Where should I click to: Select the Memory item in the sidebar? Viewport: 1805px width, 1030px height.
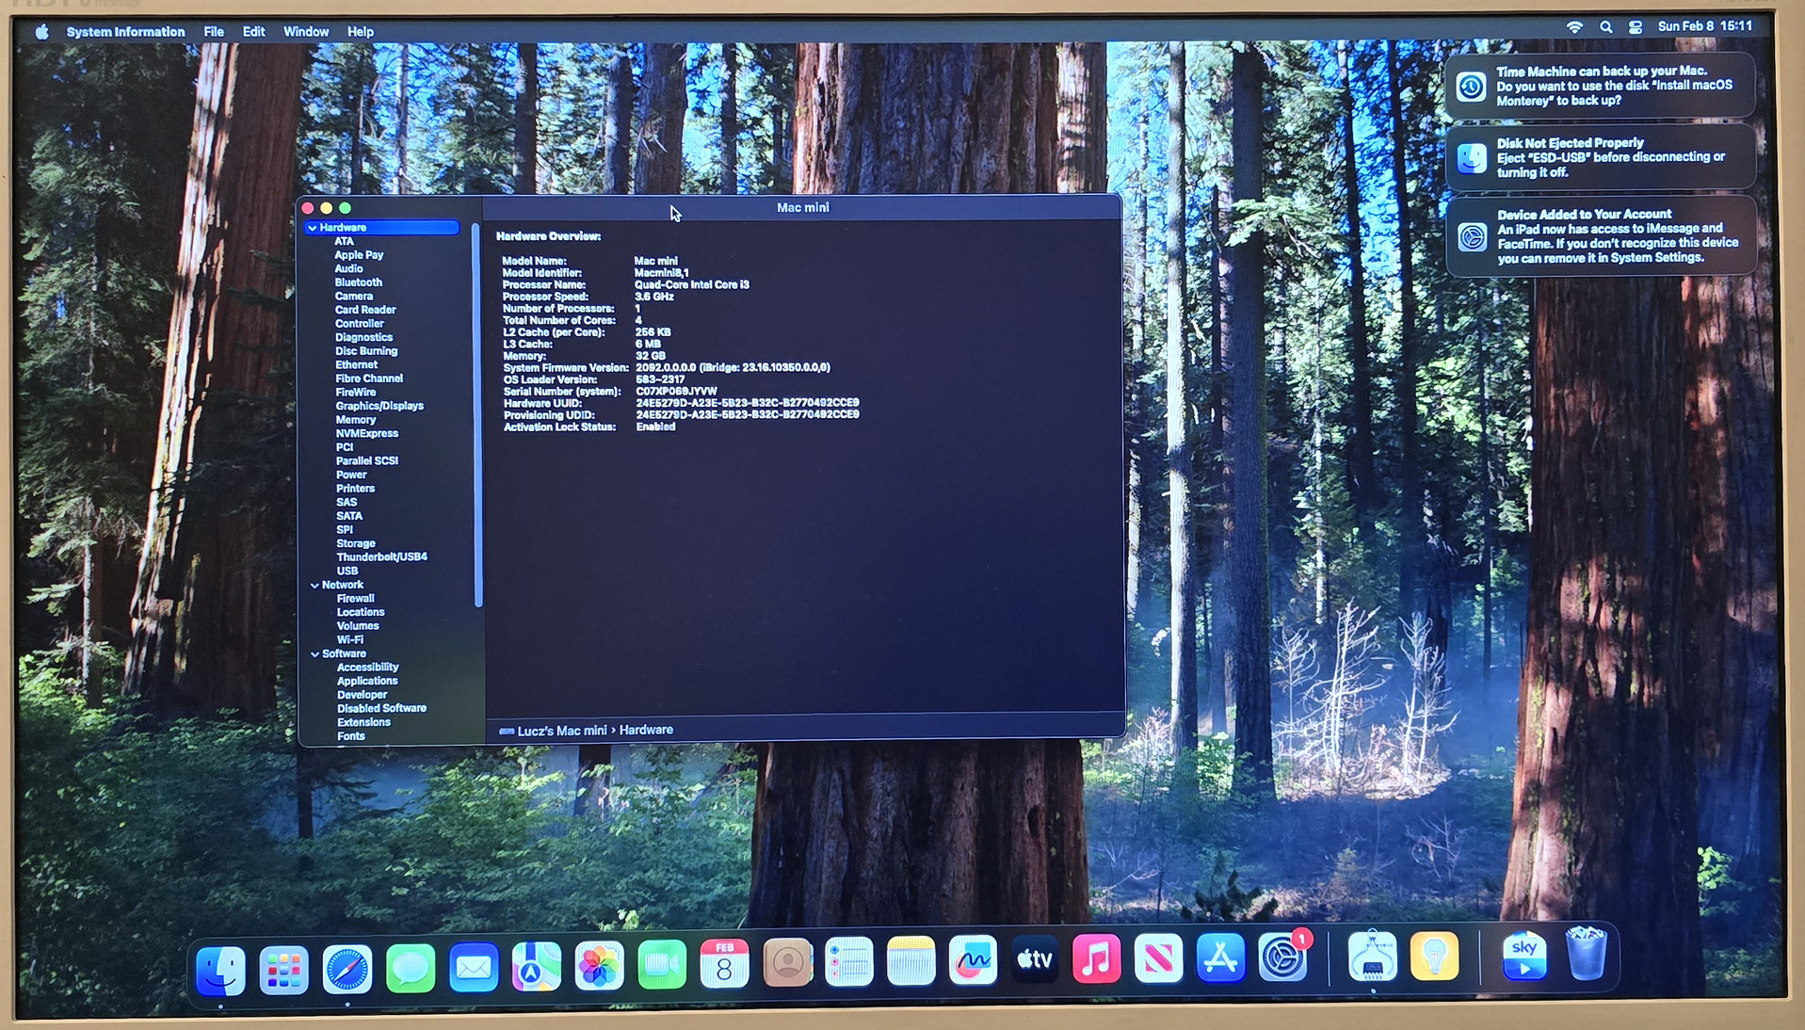click(x=356, y=420)
